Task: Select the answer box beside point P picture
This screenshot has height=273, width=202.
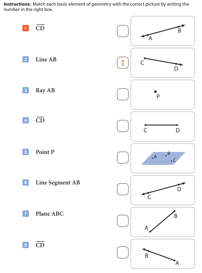Action: (123, 94)
